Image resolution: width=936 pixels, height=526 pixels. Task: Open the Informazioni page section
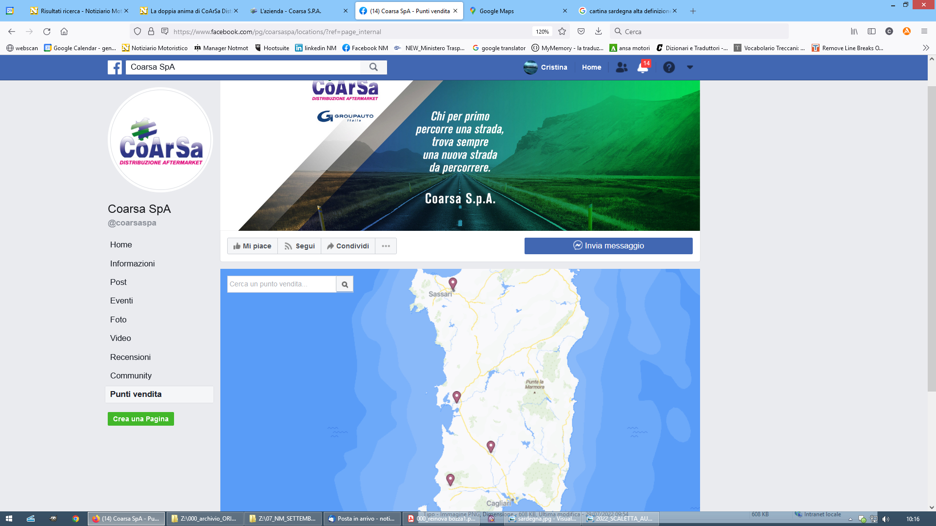[x=132, y=263]
